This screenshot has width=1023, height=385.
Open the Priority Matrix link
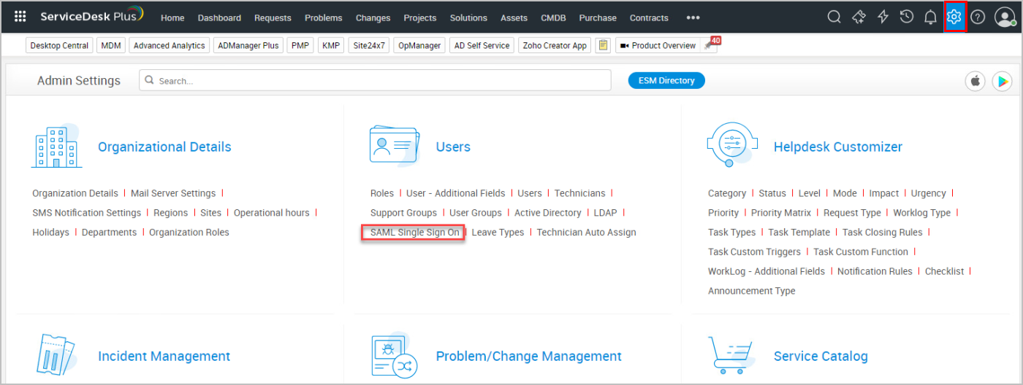pos(781,213)
